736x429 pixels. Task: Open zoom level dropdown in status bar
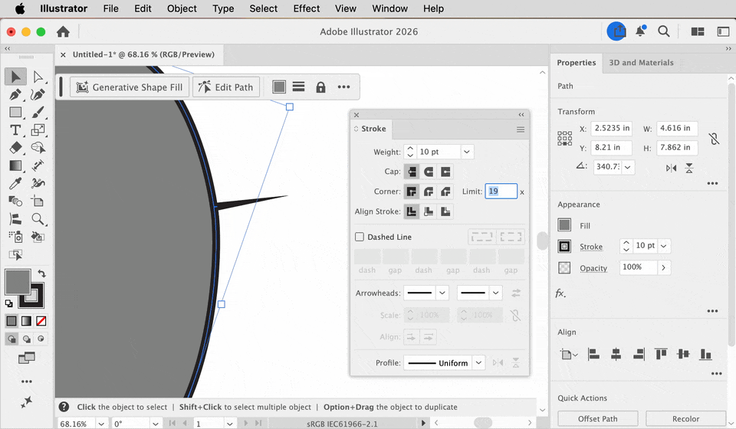(101, 424)
